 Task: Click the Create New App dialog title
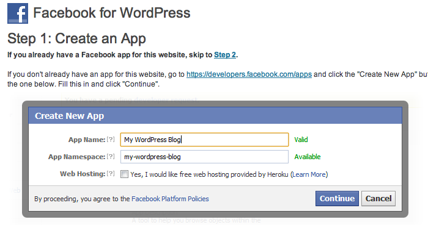coord(69,116)
